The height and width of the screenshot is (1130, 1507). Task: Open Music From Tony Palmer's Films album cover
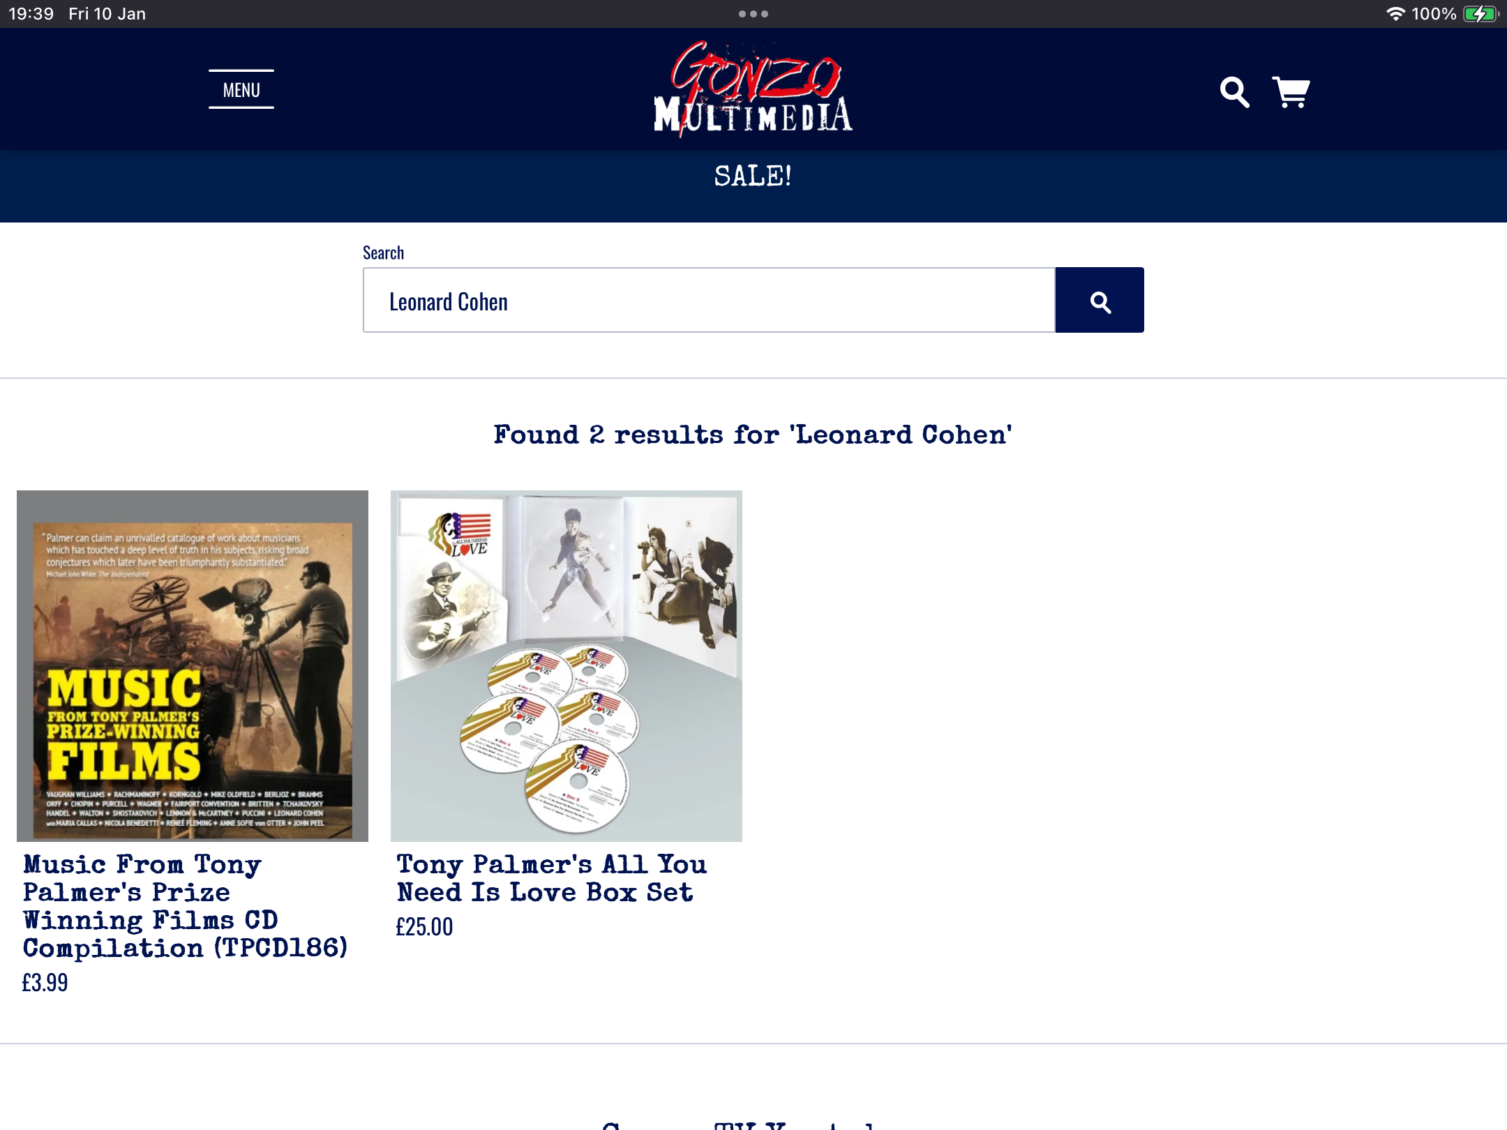click(x=193, y=666)
